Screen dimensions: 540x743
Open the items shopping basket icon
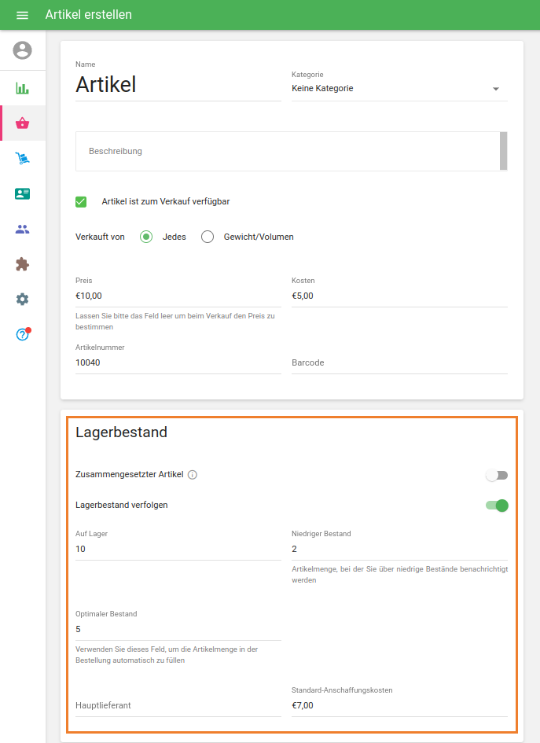tap(22, 123)
